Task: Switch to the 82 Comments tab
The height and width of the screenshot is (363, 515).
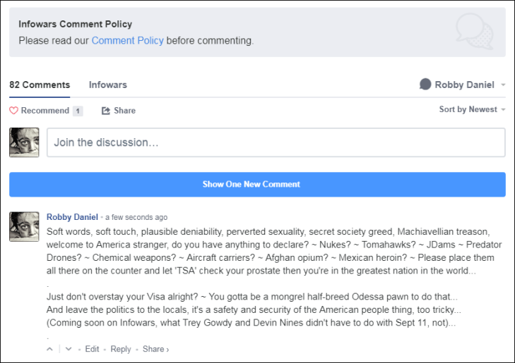Action: 40,85
